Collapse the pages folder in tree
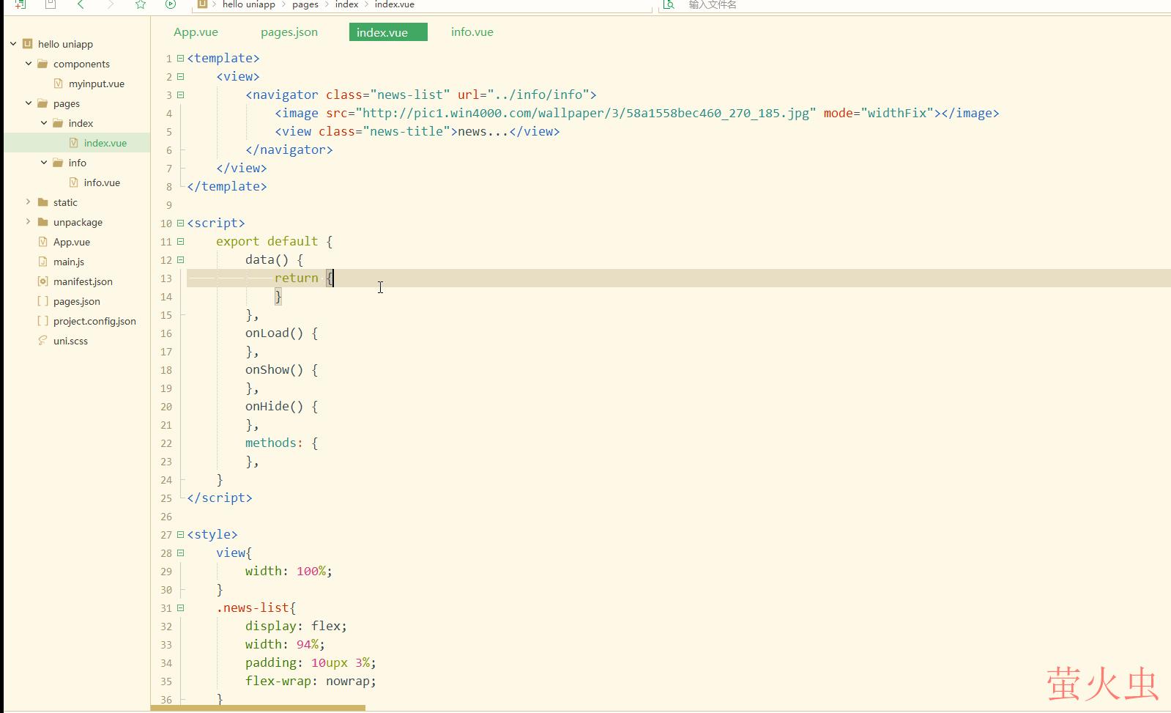Screen dimensions: 1171x713 click(29, 103)
